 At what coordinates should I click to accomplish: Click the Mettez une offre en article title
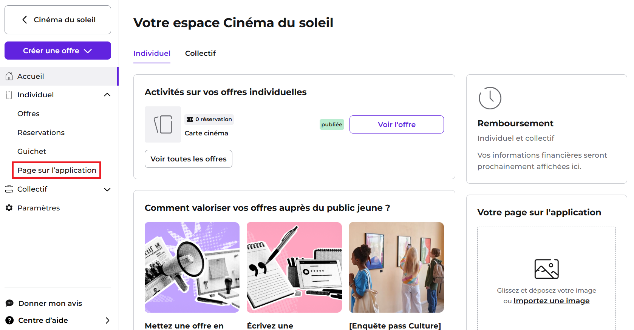[184, 325]
